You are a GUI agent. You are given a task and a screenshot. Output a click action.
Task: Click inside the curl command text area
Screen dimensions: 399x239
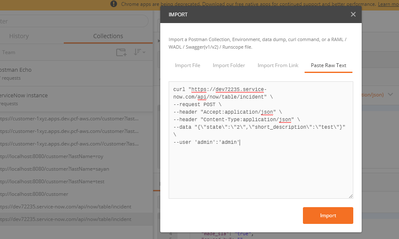260,168
